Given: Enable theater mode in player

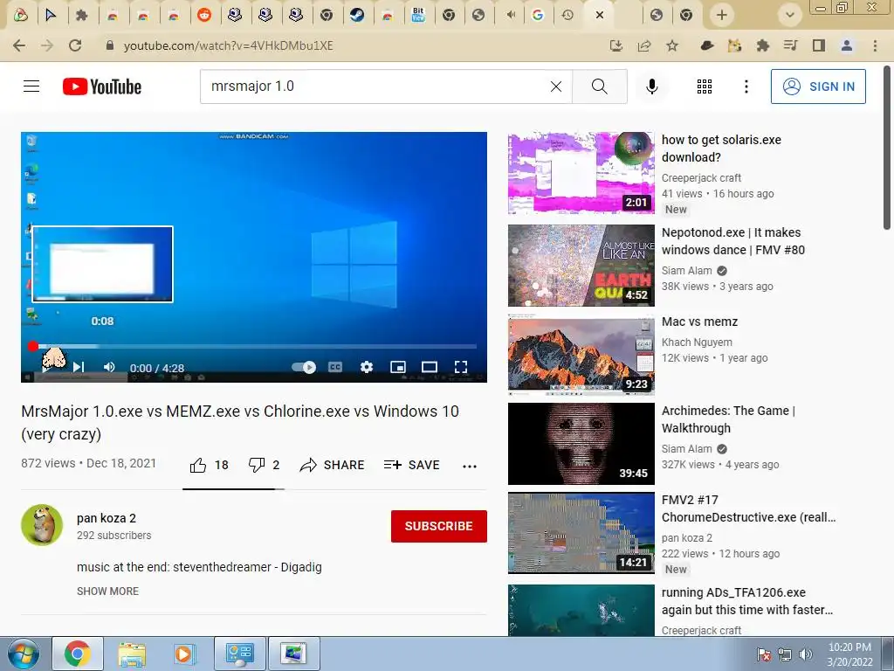Looking at the screenshot, I should pyautogui.click(x=430, y=367).
